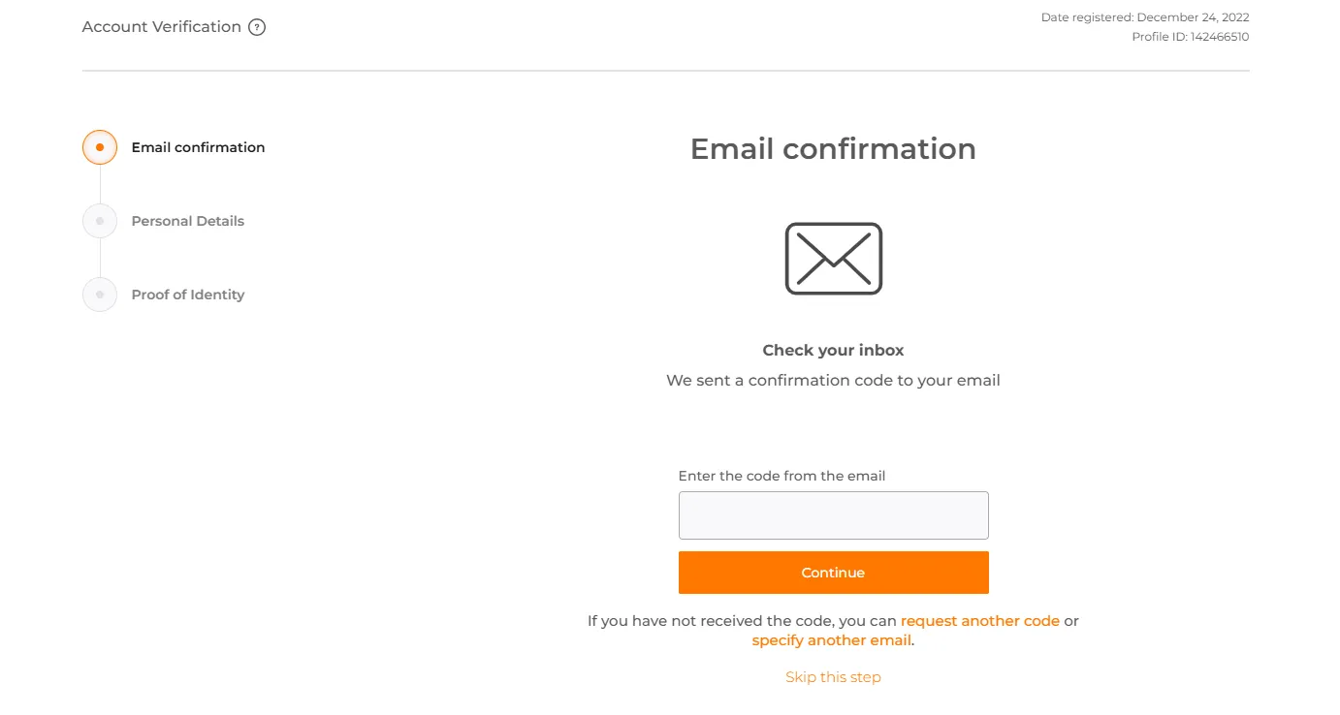Viewport: 1340px width, 715px height.
Task: Click the Profile ID number text
Action: pyautogui.click(x=1190, y=37)
